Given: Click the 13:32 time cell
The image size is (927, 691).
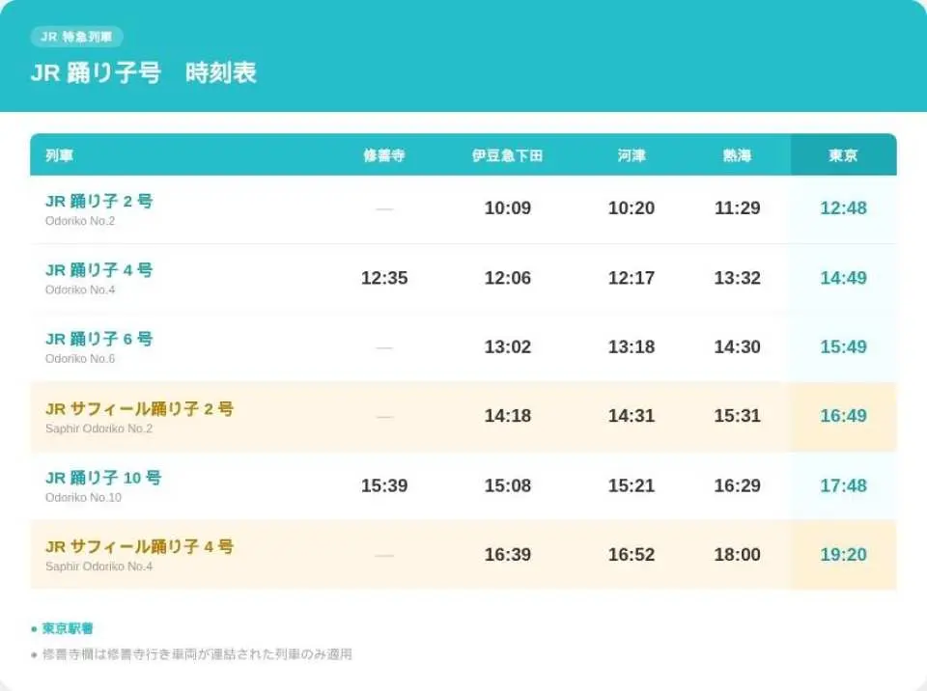Looking at the screenshot, I should (737, 278).
